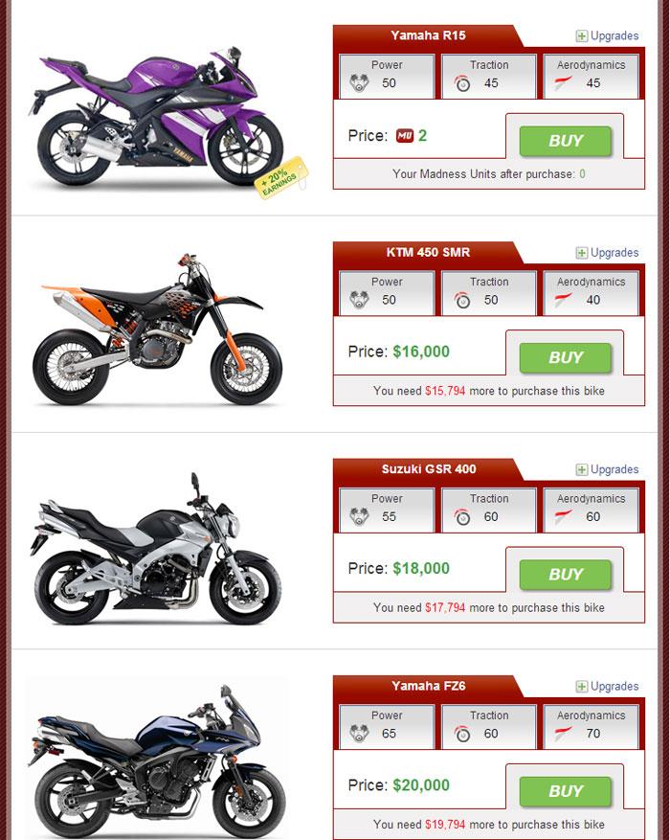
Task: Buy the KTM 450 SMR for $16,000
Action: [x=565, y=358]
